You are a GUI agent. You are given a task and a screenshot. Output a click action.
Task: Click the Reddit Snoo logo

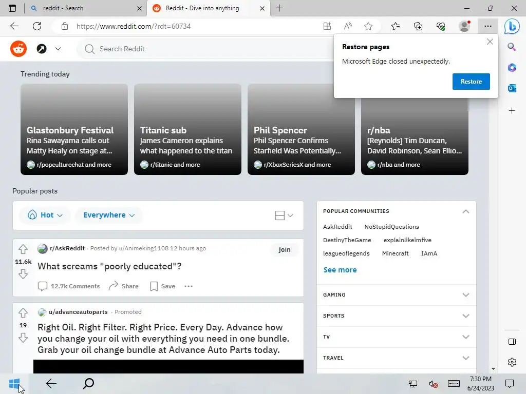(x=18, y=49)
